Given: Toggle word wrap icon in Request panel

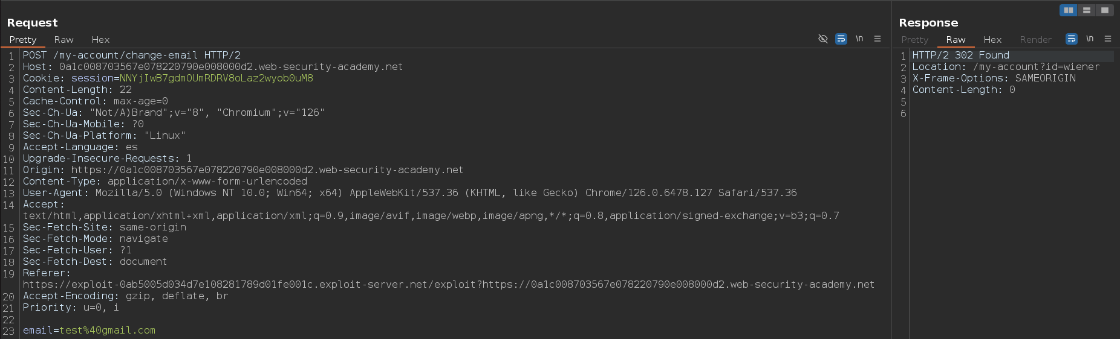Looking at the screenshot, I should [841, 39].
